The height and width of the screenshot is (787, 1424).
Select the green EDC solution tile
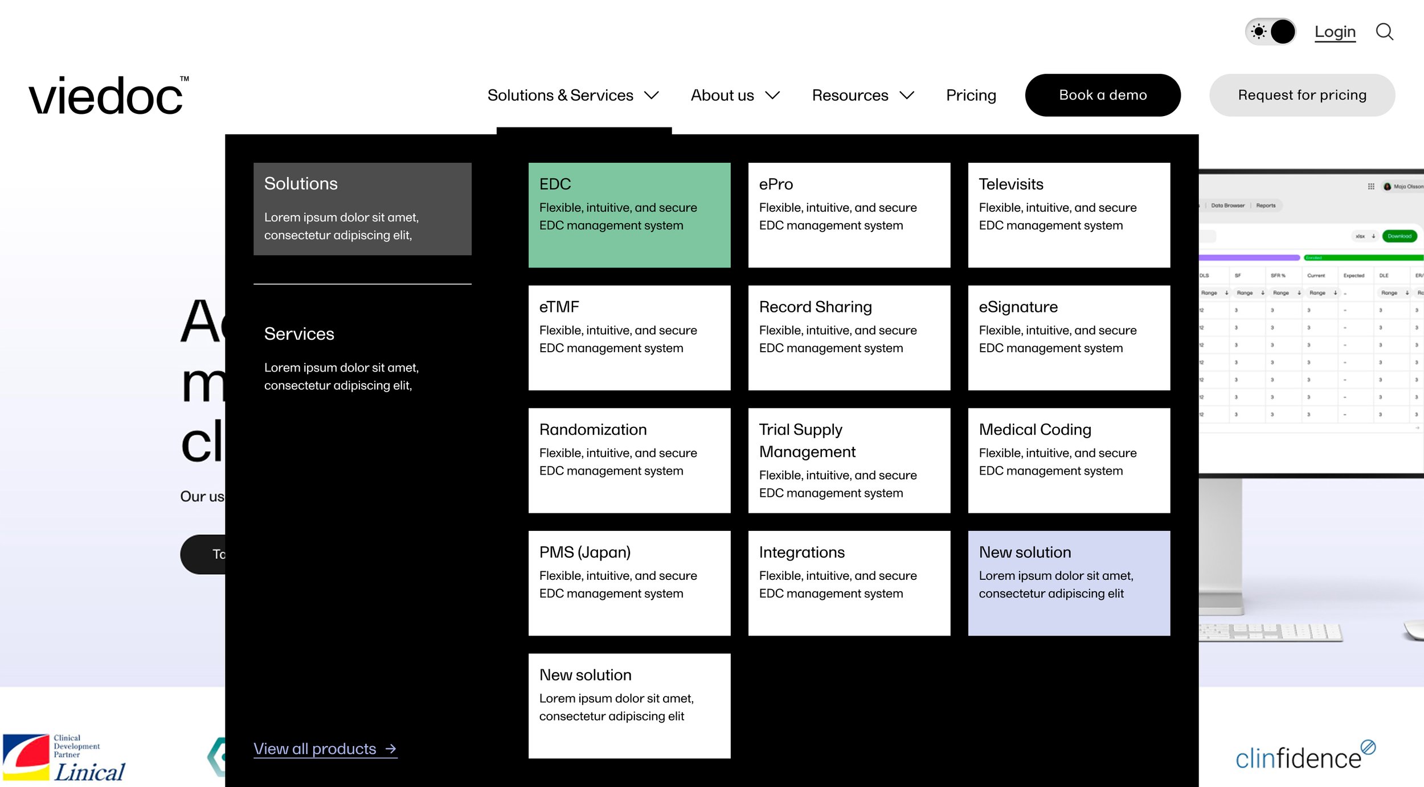click(629, 215)
